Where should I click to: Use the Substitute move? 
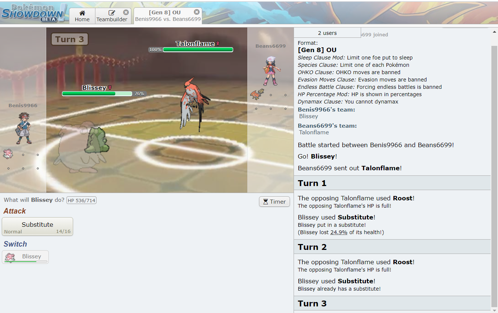pos(37,226)
